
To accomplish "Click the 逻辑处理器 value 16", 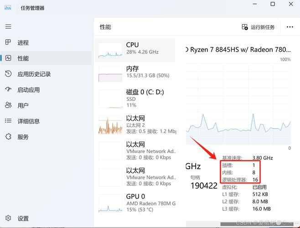I will tap(255, 180).
